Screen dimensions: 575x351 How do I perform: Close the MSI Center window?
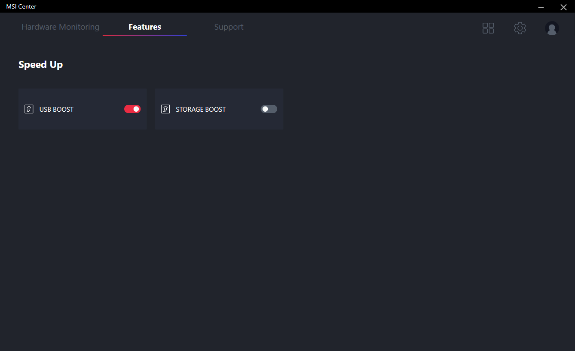coord(563,7)
